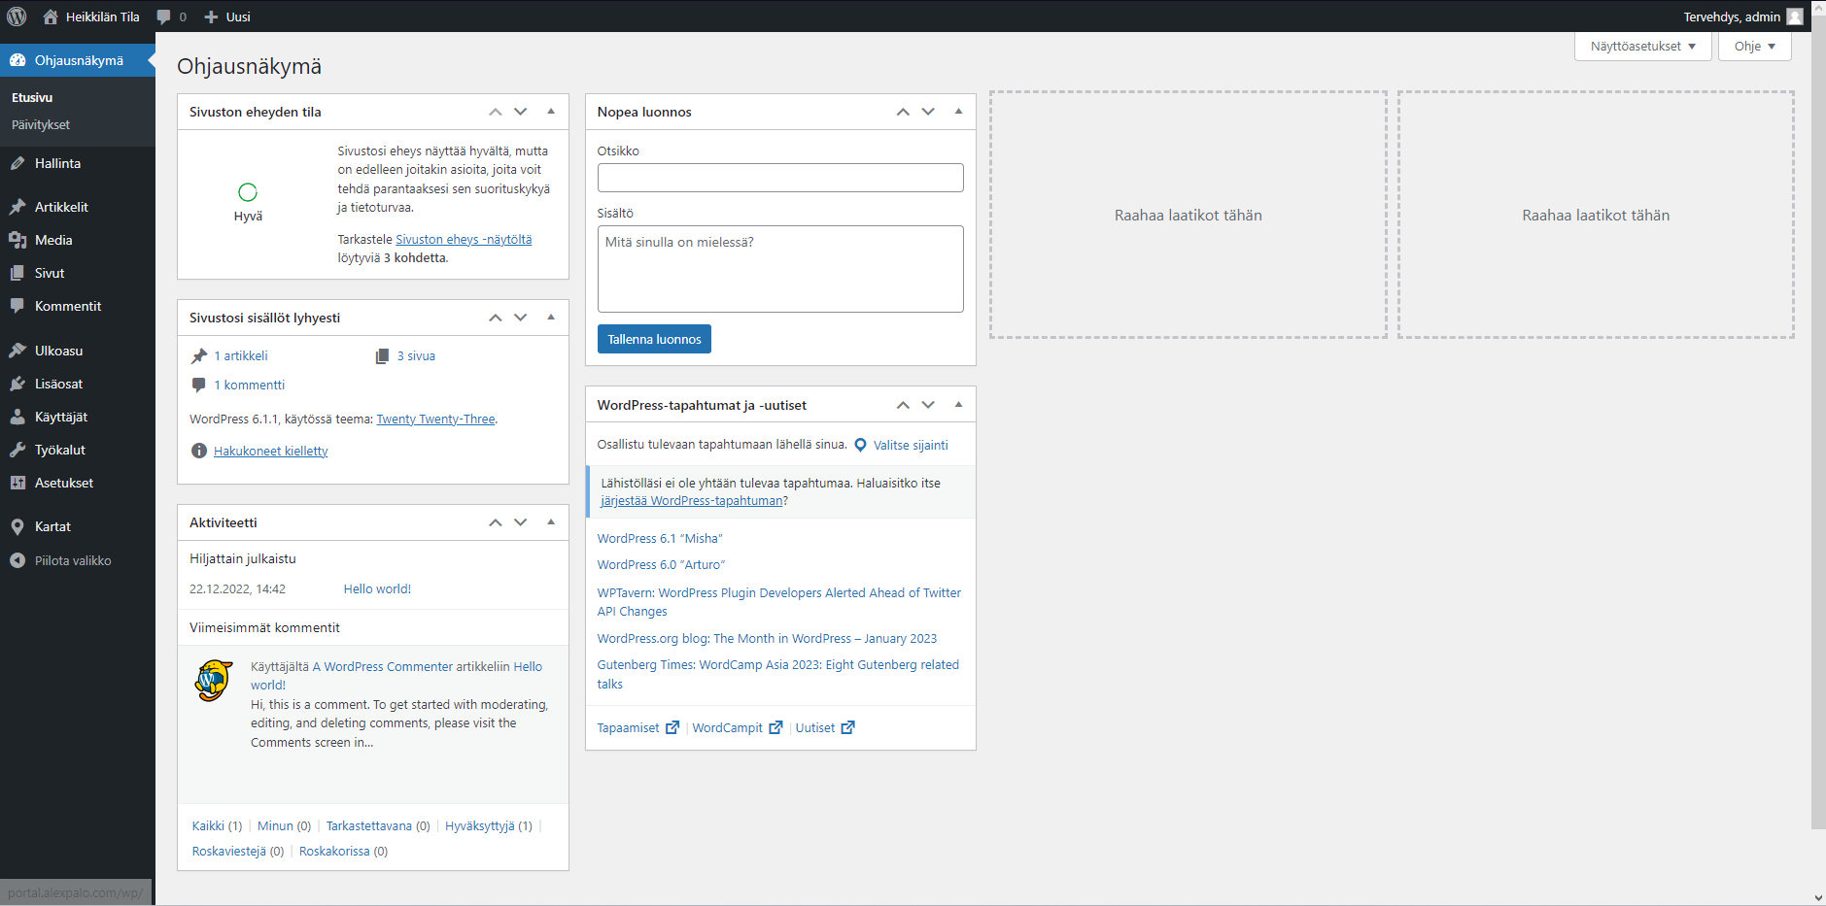1826x906 pixels.
Task: Click the Kommentit speech bubble icon
Action: pos(17,306)
